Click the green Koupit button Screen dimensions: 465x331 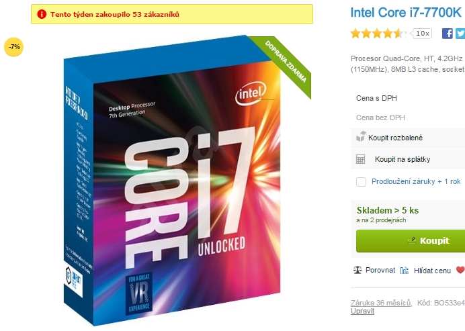pos(411,241)
